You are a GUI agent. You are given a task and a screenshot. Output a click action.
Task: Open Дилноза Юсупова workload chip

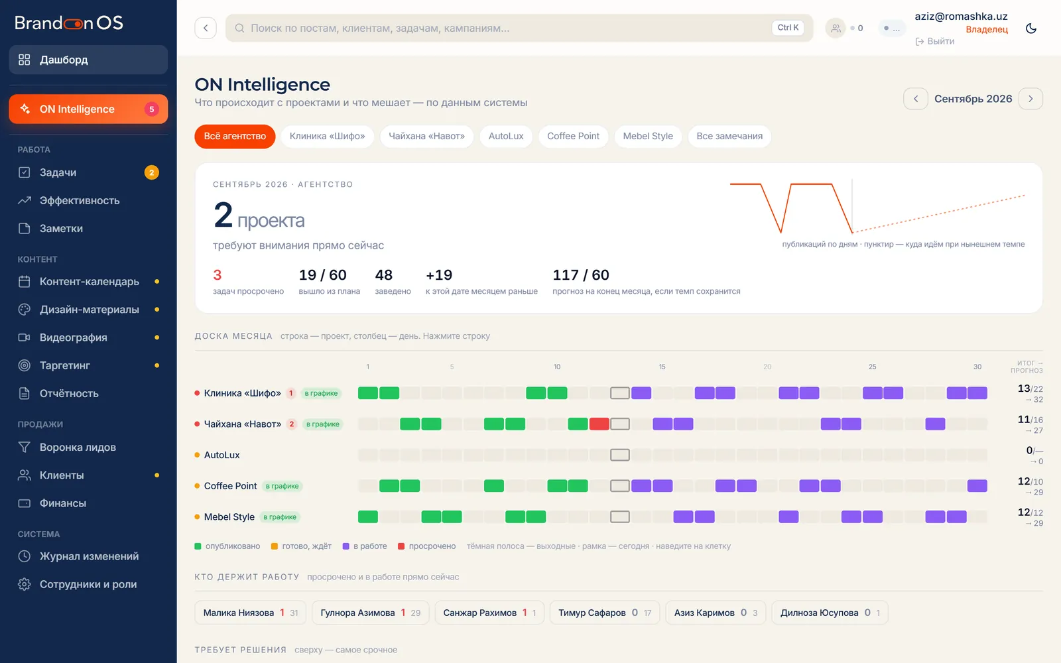(830, 613)
